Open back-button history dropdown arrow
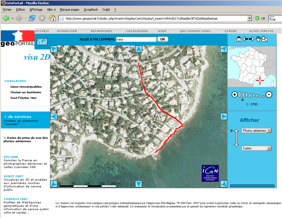 (12, 18)
